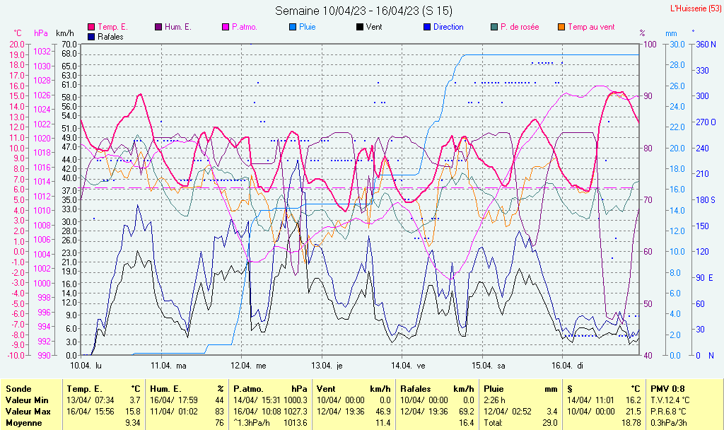Click the '16.04. di' date label
This screenshot has height=430, width=724.
(x=568, y=366)
